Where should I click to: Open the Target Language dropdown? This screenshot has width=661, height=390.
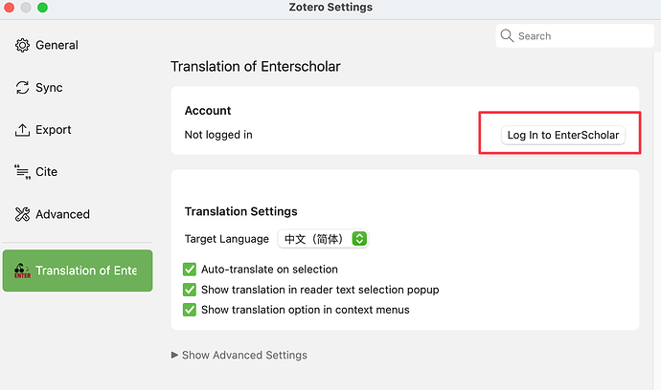tap(323, 239)
